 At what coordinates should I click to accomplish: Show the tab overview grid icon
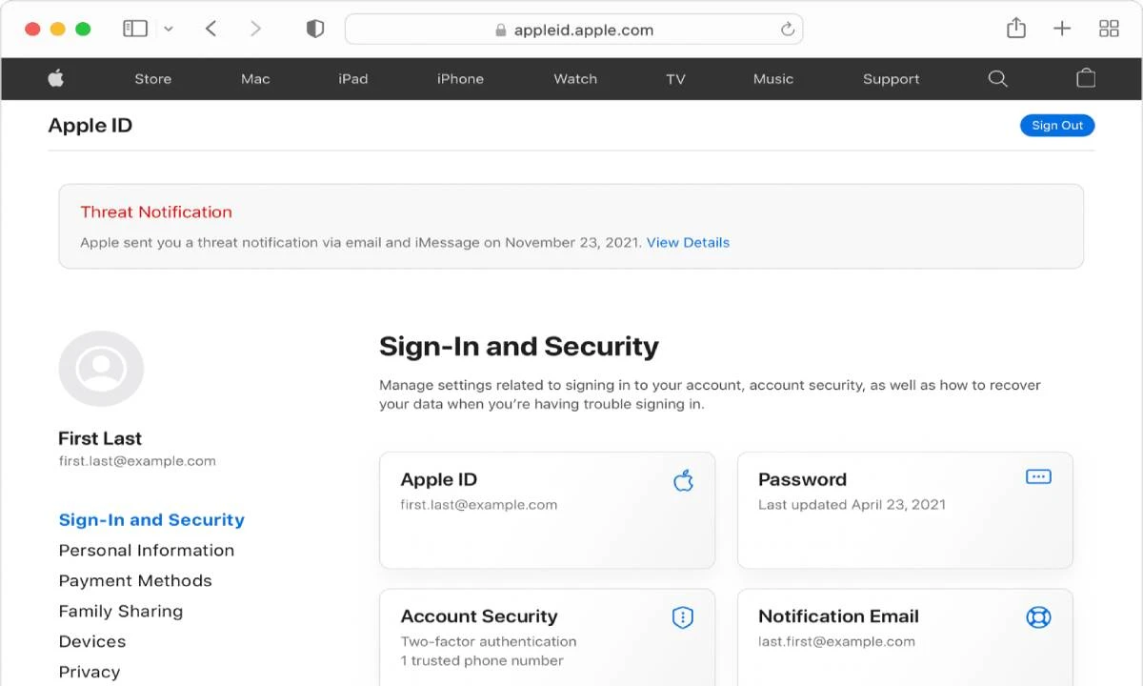click(1109, 29)
